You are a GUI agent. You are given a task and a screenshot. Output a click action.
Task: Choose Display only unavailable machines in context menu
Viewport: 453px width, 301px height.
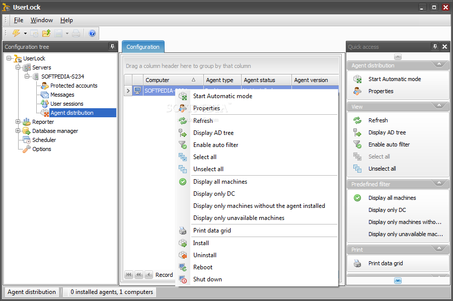click(257, 218)
